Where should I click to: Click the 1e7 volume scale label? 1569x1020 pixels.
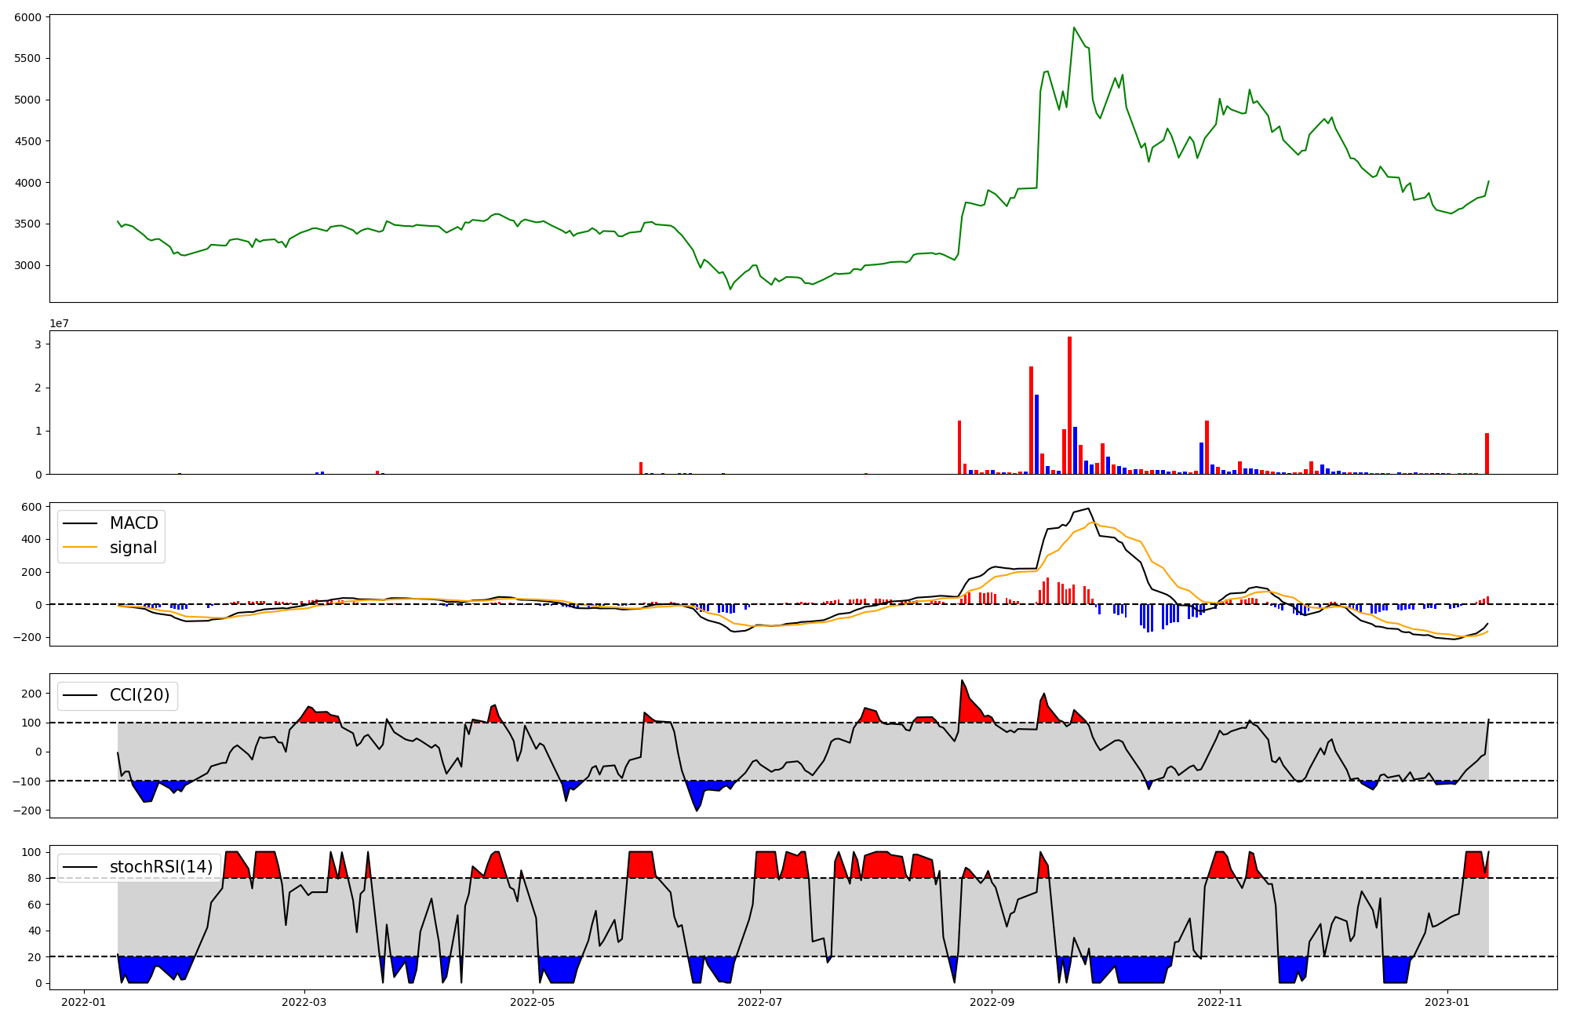(x=59, y=324)
